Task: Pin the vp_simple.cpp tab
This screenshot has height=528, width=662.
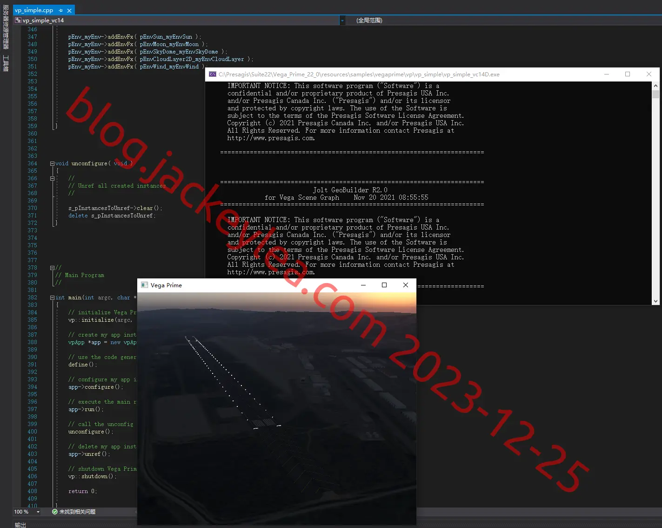Action: coord(60,10)
